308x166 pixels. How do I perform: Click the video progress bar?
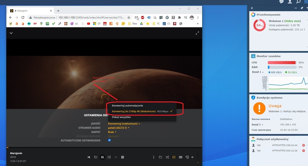[x=104, y=147]
